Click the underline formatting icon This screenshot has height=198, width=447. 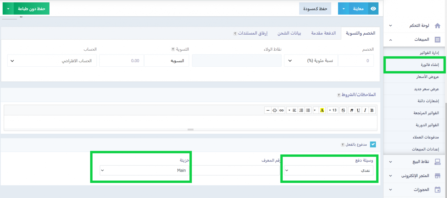tap(358, 110)
